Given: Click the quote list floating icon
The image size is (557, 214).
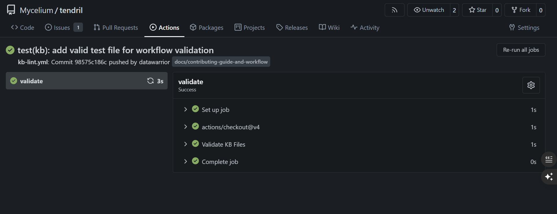Looking at the screenshot, I should point(549,159).
